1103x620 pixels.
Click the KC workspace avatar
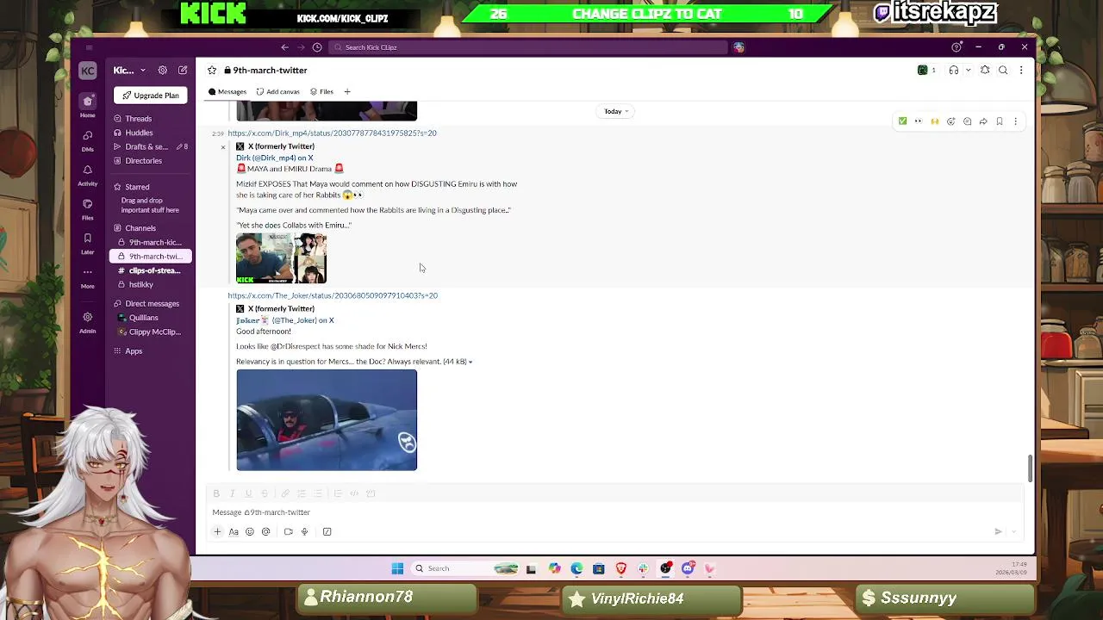[87, 71]
